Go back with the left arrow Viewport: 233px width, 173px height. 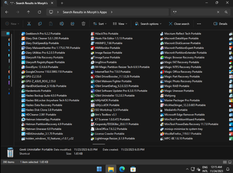point(7,12)
